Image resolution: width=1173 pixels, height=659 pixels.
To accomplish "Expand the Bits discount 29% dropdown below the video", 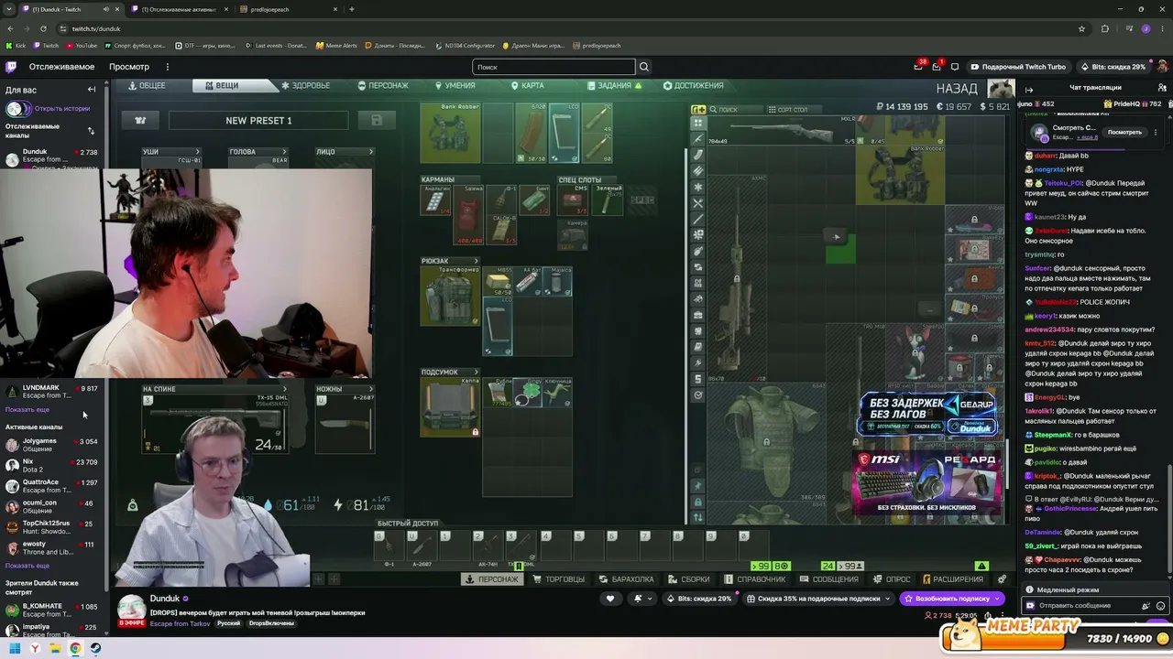I will tap(702, 599).
